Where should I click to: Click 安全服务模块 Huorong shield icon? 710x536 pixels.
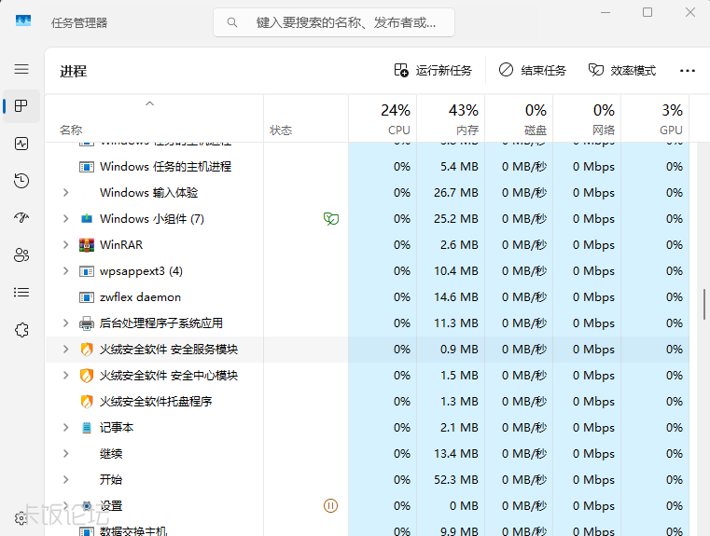(x=87, y=350)
